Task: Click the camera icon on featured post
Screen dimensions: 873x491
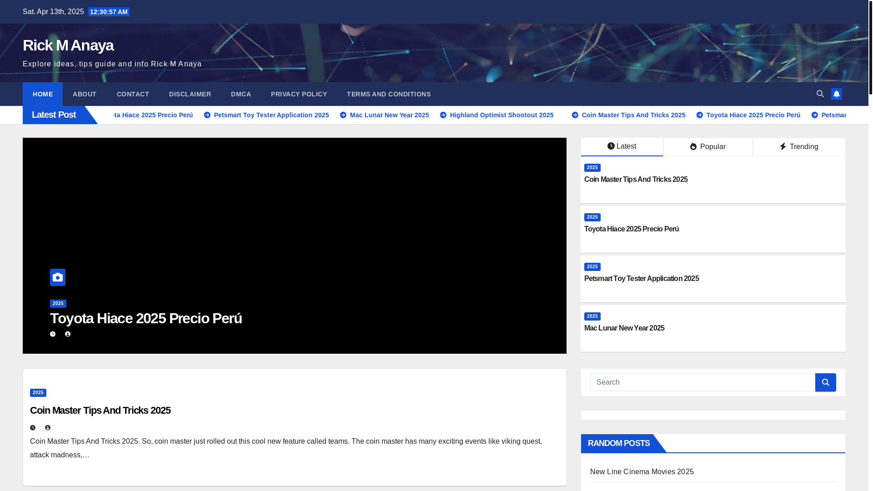Action: click(x=58, y=277)
